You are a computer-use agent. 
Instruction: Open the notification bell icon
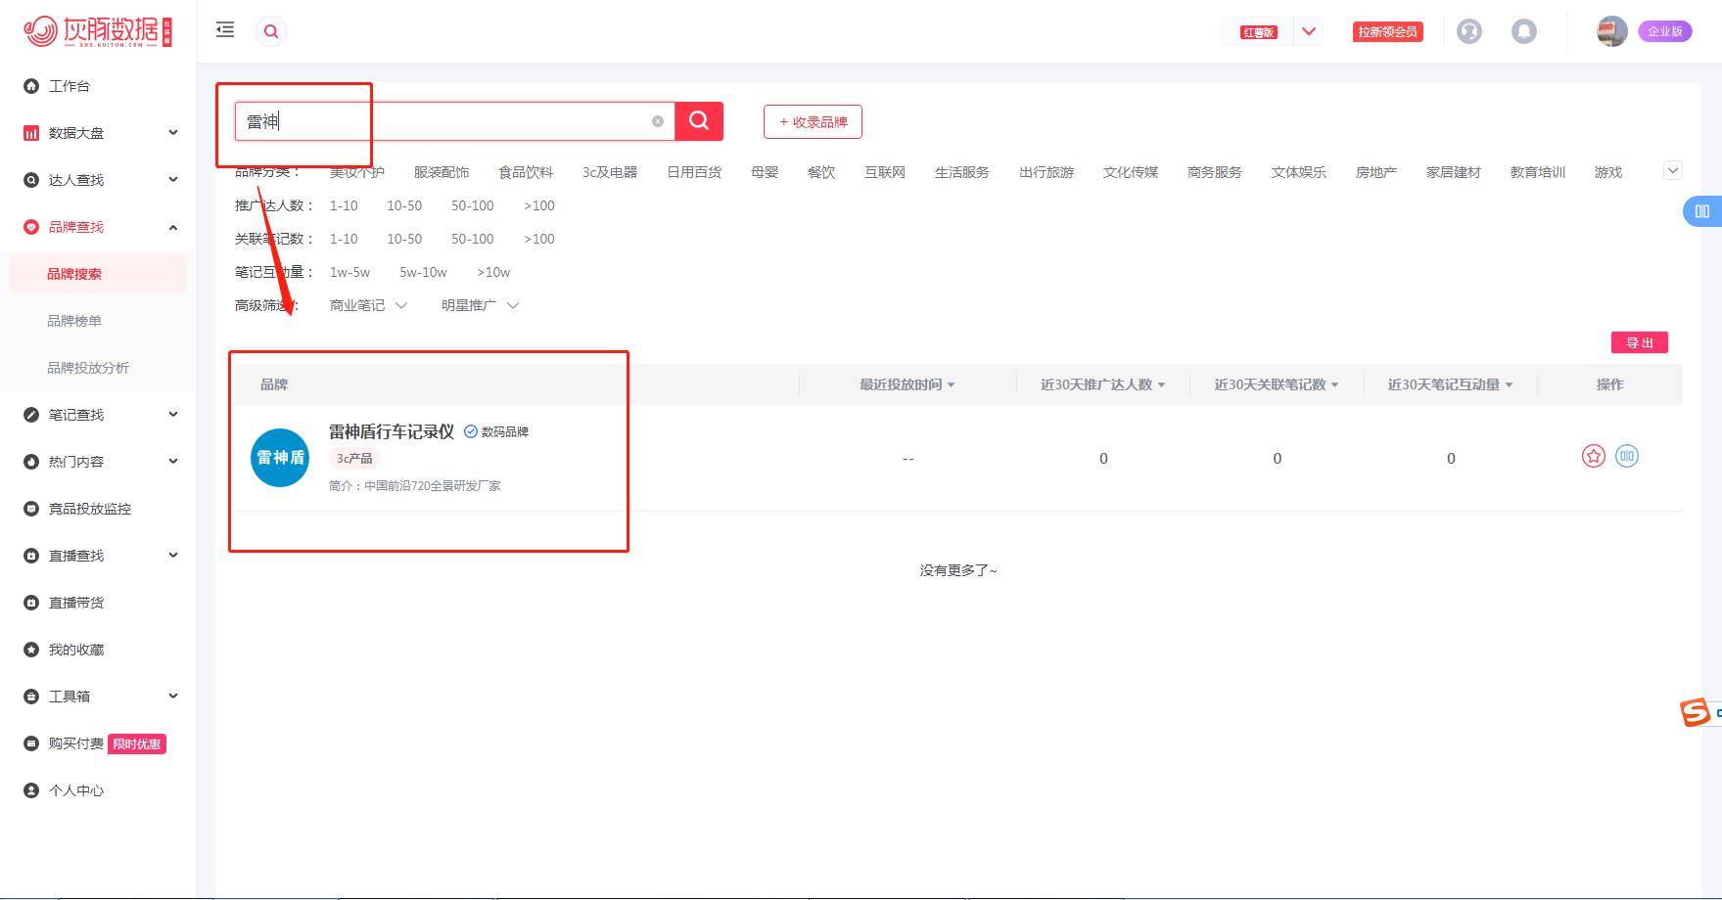click(1524, 31)
